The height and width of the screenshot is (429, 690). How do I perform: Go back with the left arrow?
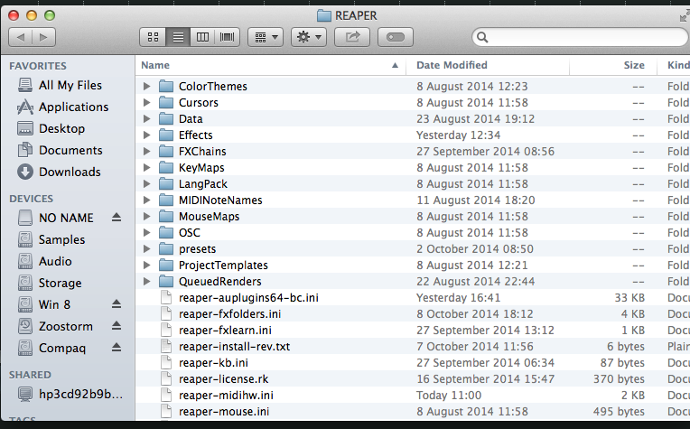(x=20, y=37)
